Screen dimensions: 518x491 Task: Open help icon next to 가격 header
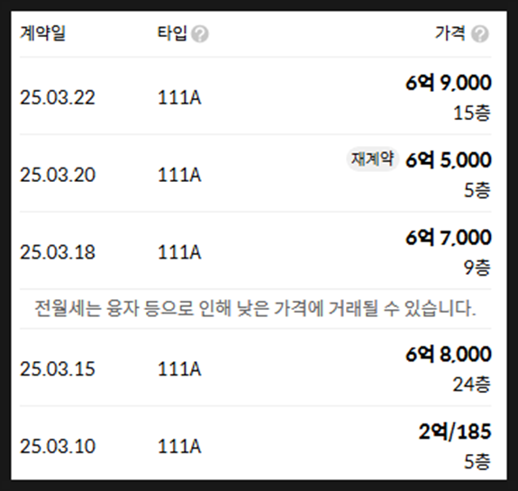pyautogui.click(x=480, y=34)
